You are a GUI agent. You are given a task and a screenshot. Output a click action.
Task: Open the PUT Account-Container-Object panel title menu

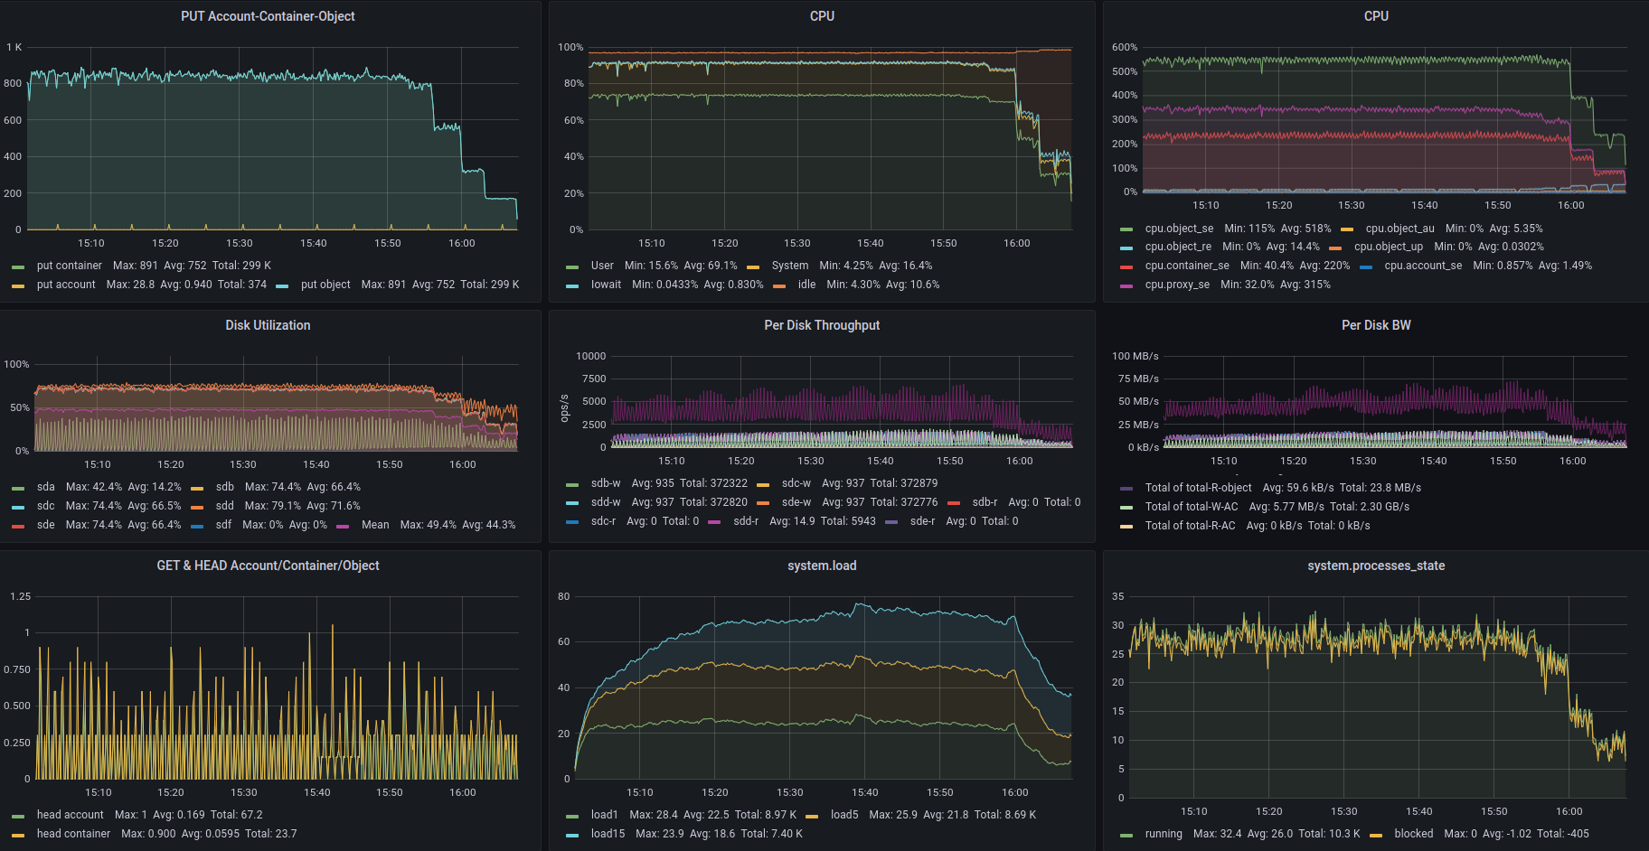click(x=268, y=16)
